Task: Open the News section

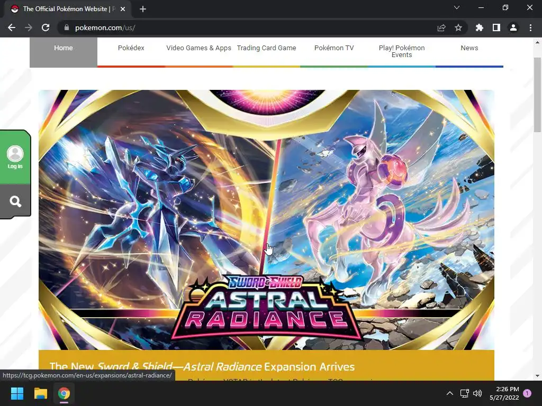Action: [469, 48]
